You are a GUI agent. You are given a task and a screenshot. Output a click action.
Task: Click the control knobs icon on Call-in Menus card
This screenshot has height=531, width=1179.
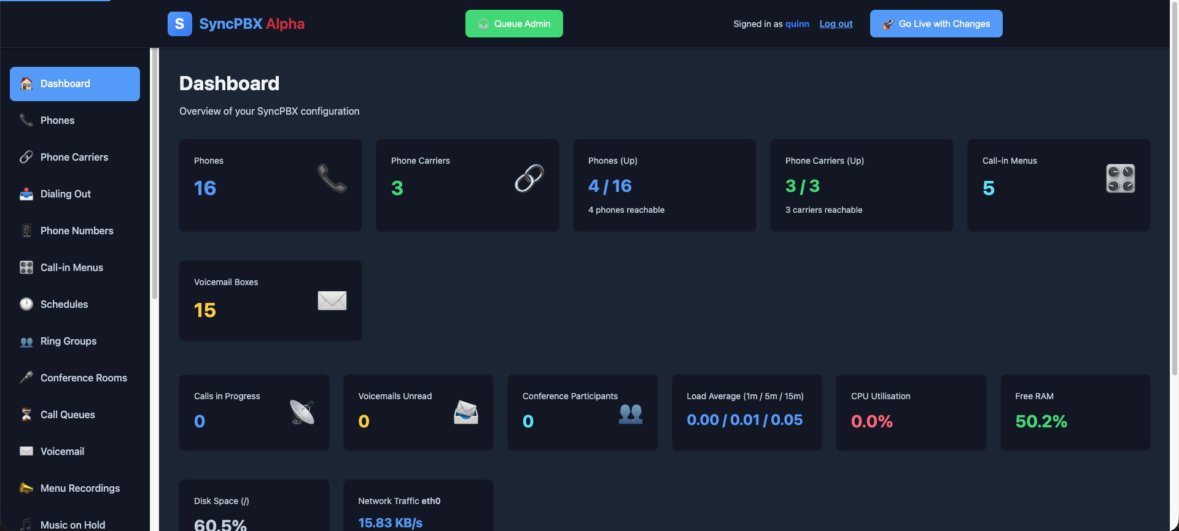(1121, 178)
